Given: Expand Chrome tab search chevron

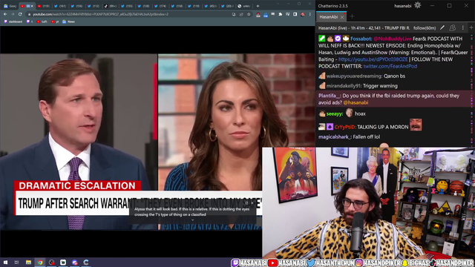Looking at the screenshot, I should coord(278,4).
